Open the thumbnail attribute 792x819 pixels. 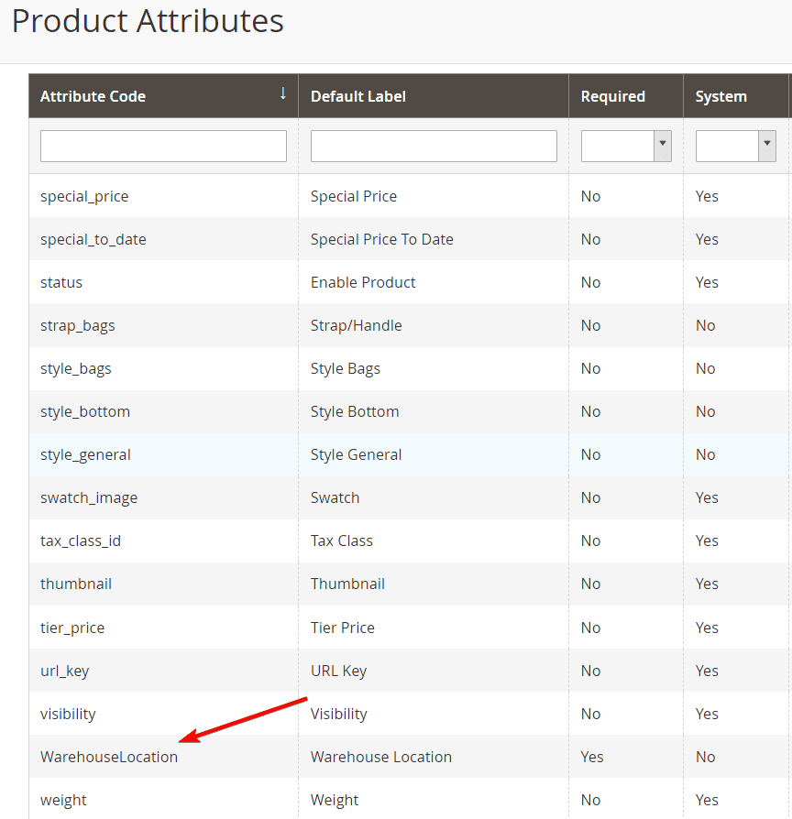[76, 584]
